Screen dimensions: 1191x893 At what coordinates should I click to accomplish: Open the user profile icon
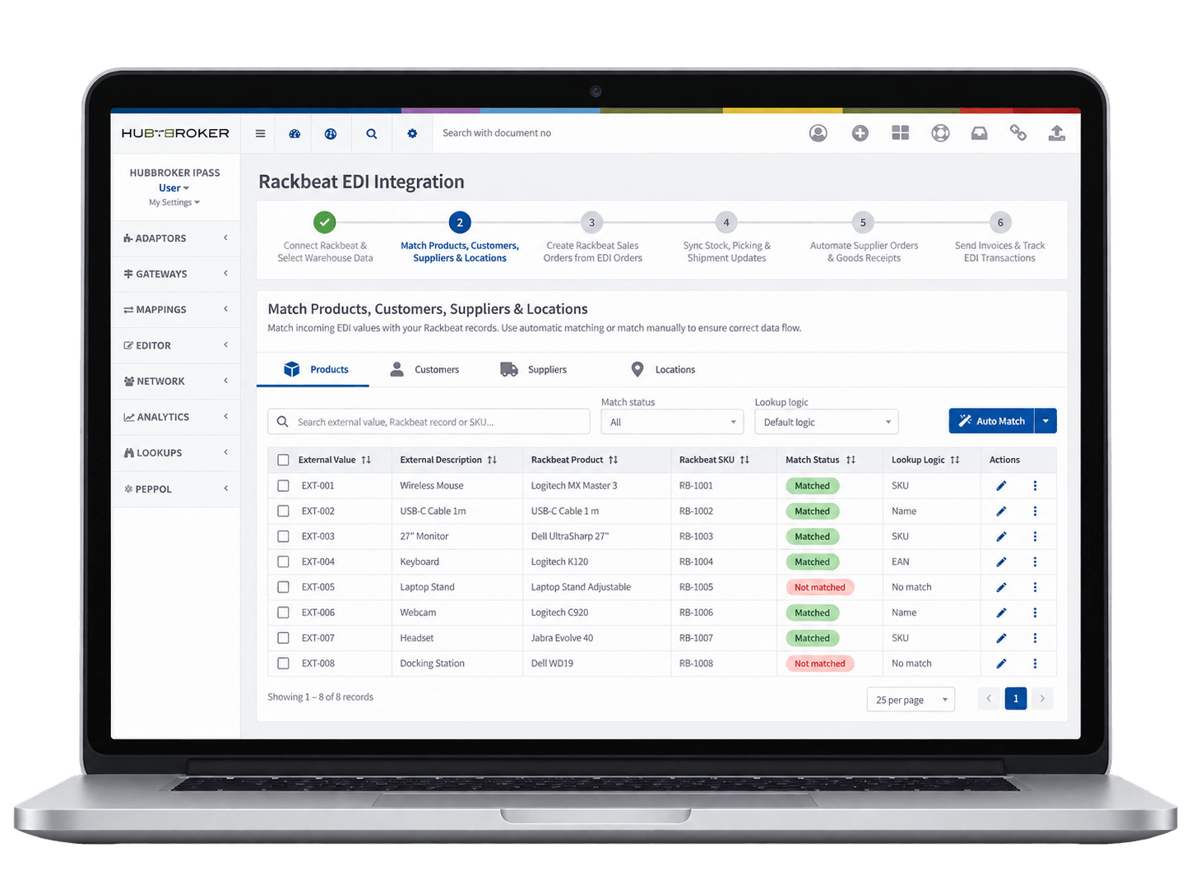point(818,133)
